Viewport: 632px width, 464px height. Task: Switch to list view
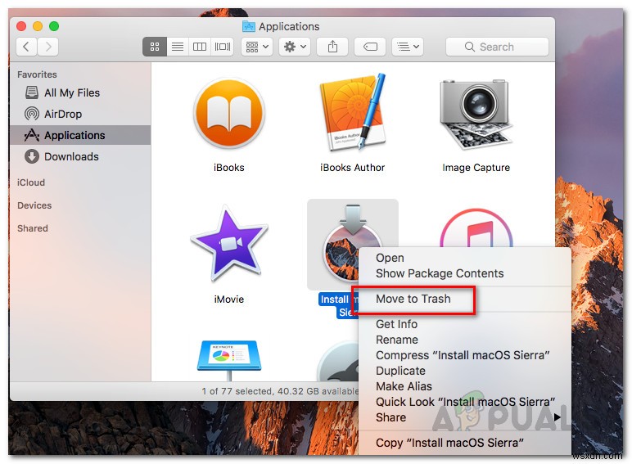pos(178,47)
